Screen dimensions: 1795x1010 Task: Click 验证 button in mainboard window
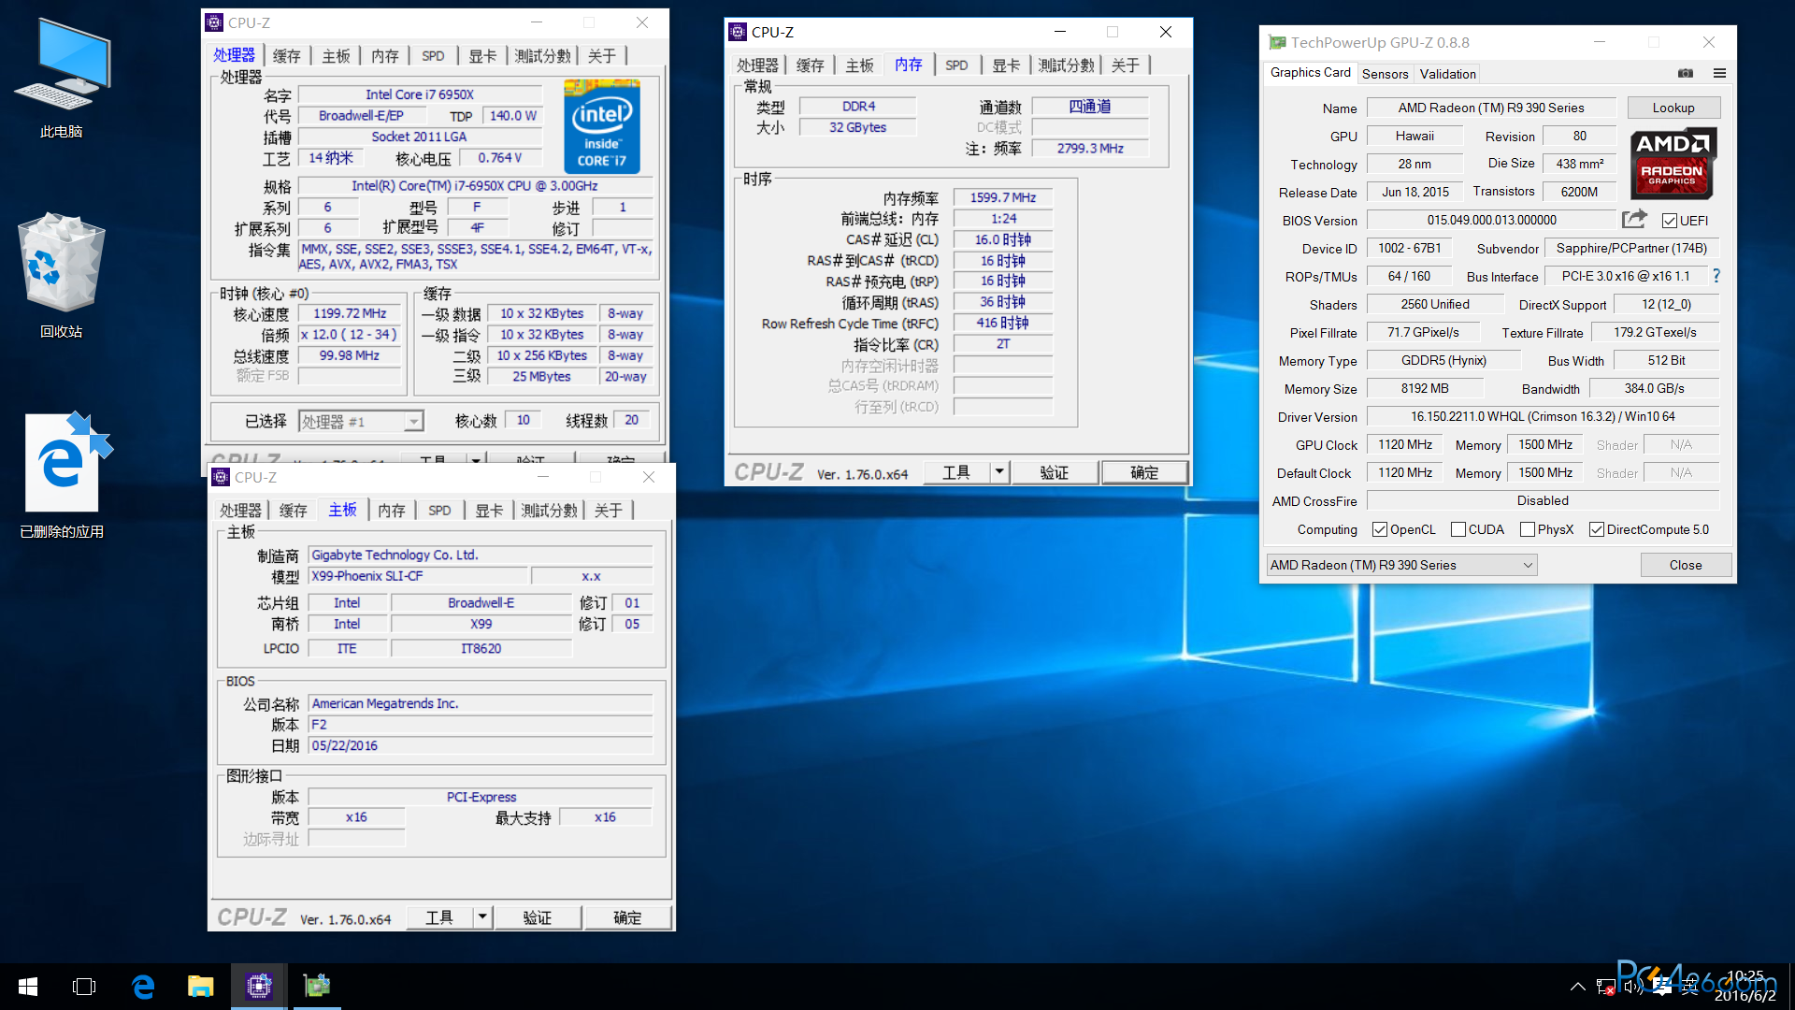click(x=538, y=917)
